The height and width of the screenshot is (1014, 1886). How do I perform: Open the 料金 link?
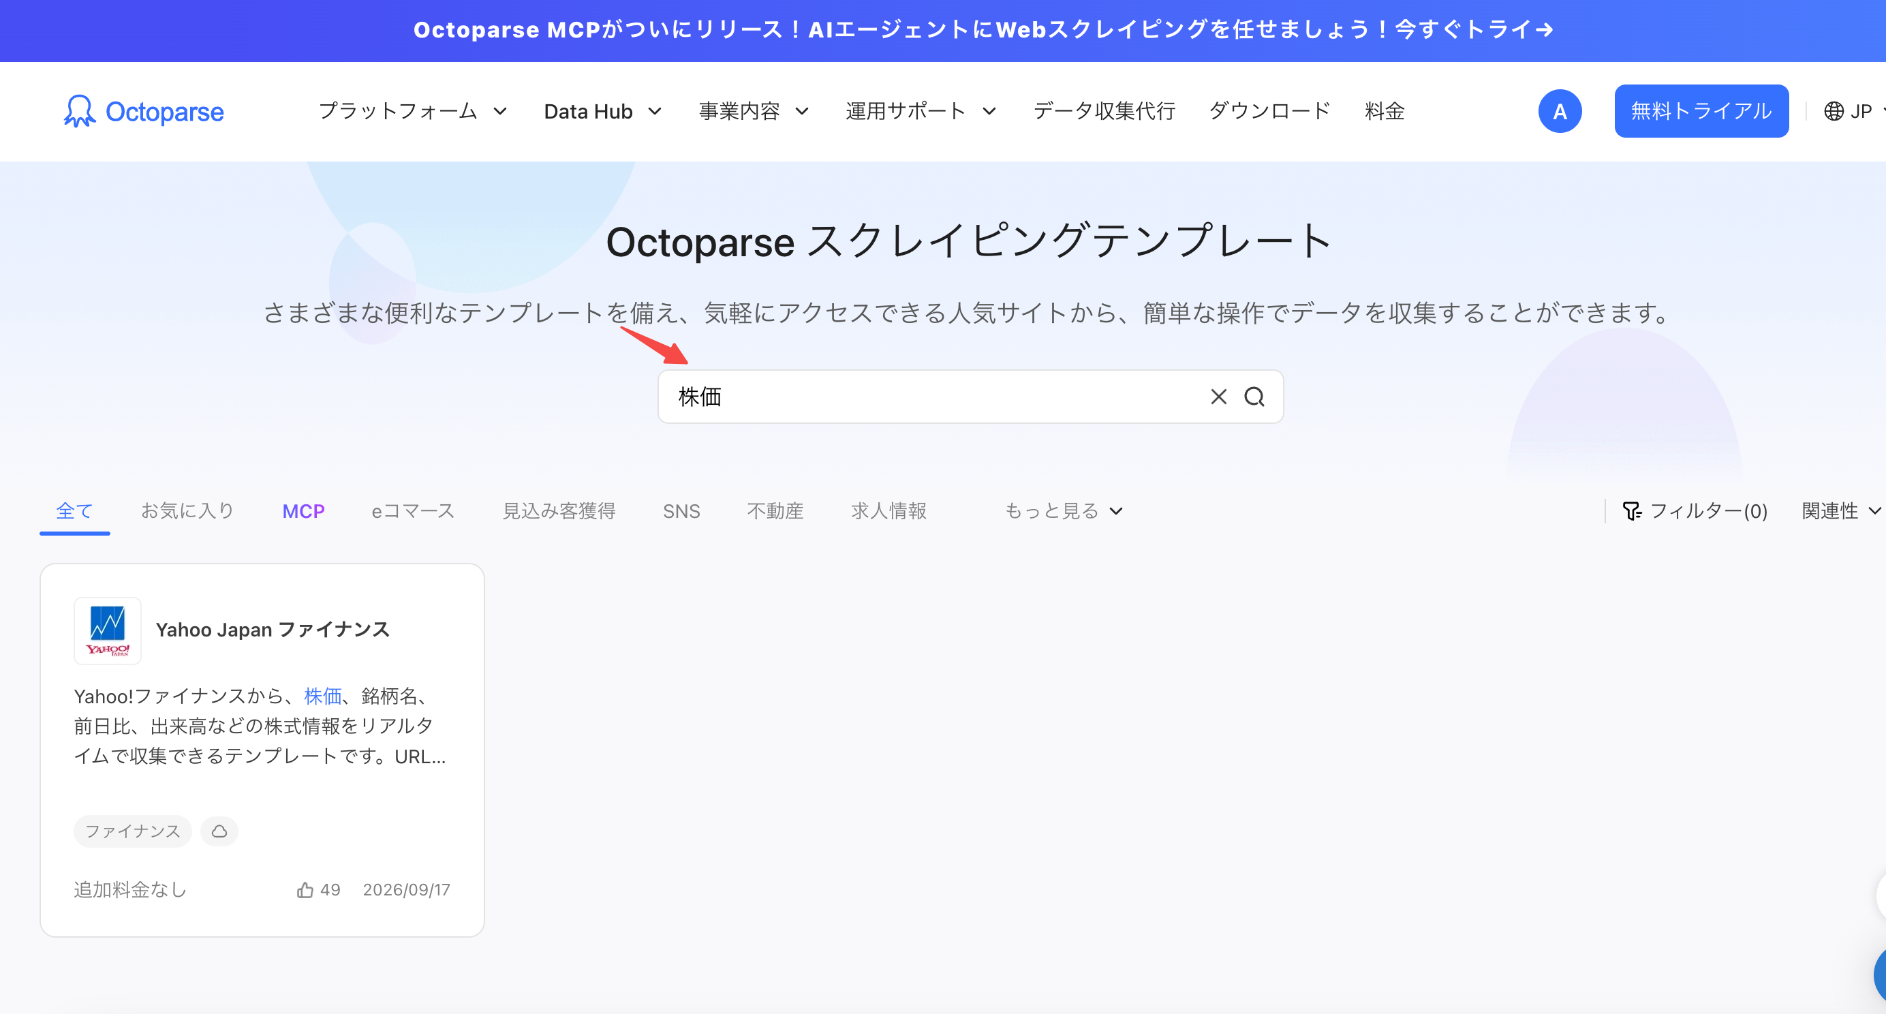(x=1384, y=111)
